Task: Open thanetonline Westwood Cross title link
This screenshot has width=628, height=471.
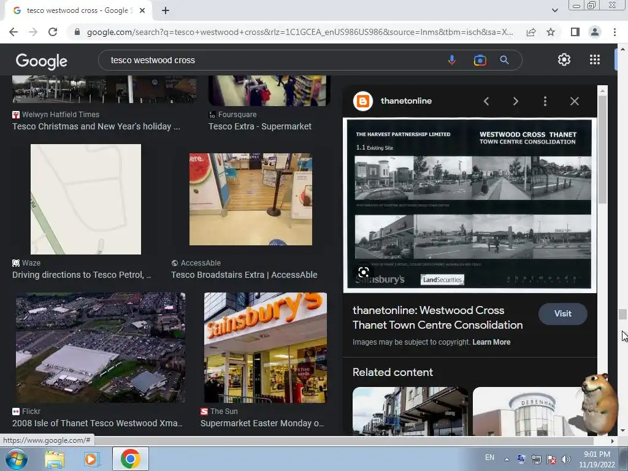Action: [437, 318]
